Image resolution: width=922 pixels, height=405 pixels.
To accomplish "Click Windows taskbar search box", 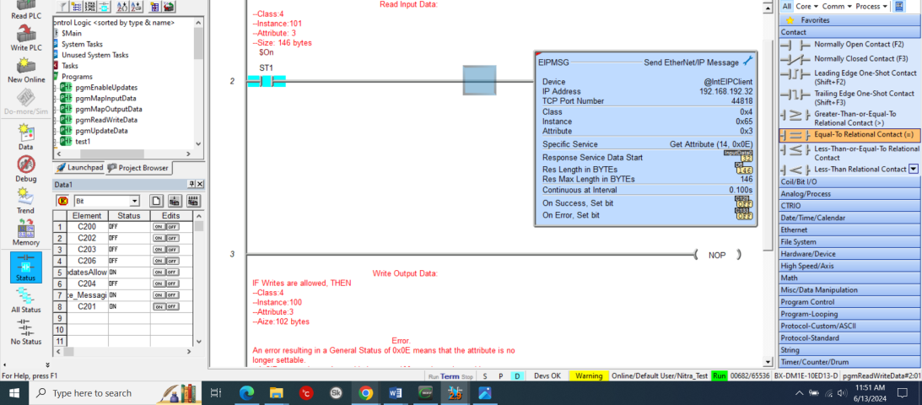I will point(115,392).
